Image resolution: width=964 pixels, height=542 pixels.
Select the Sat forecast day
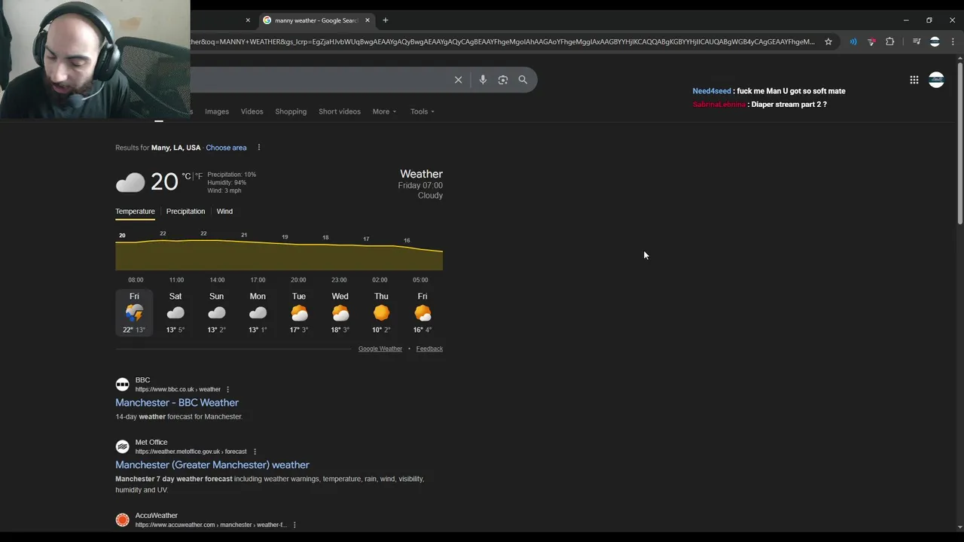coord(175,313)
